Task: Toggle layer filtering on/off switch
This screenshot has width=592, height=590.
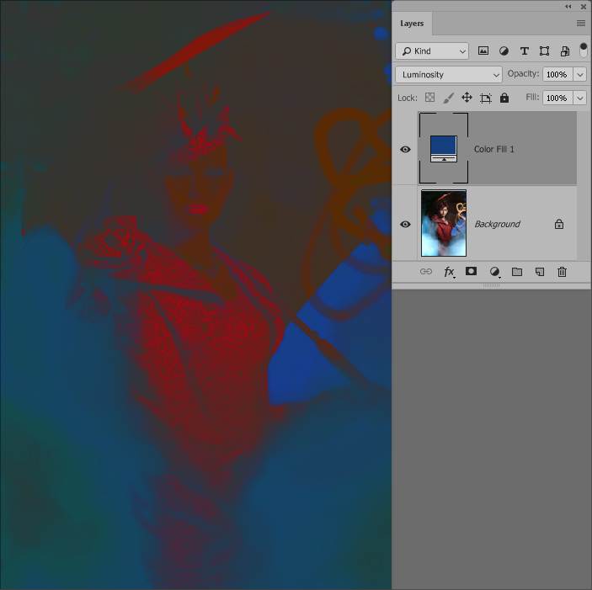Action: [x=584, y=50]
